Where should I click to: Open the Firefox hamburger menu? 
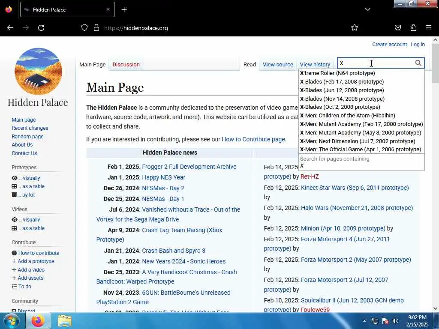click(x=428, y=28)
